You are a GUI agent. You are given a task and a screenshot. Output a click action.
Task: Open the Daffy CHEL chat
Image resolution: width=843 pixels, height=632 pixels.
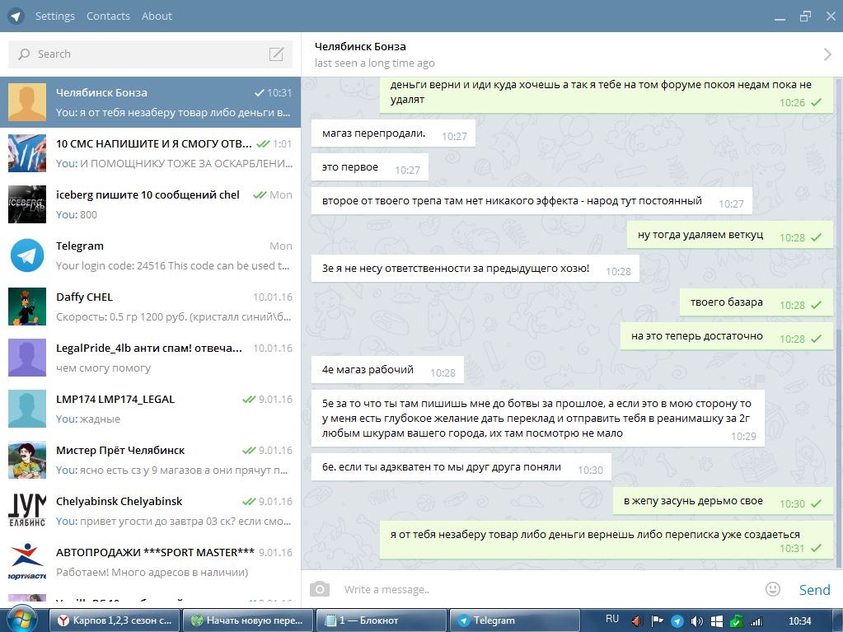pyautogui.click(x=151, y=307)
